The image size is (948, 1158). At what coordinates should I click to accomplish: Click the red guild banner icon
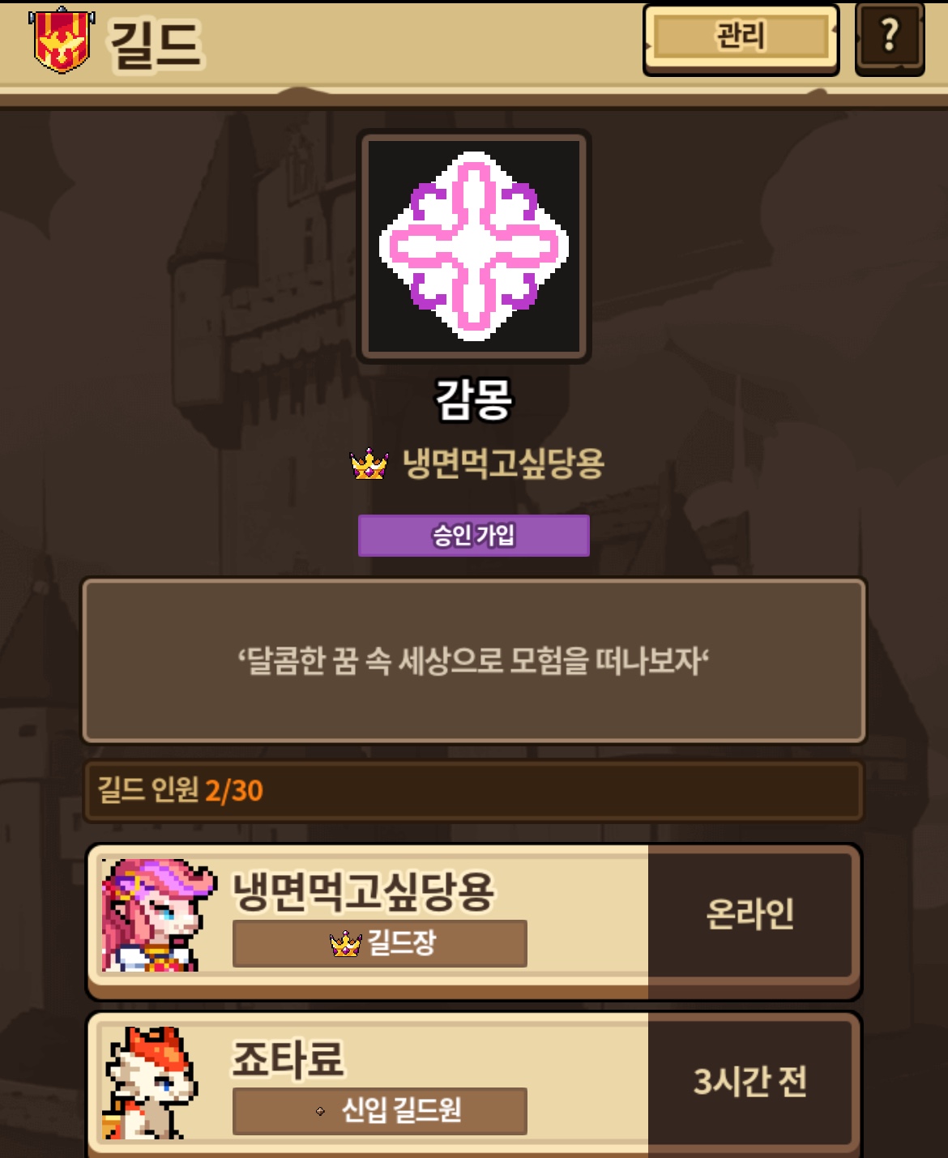pos(62,41)
